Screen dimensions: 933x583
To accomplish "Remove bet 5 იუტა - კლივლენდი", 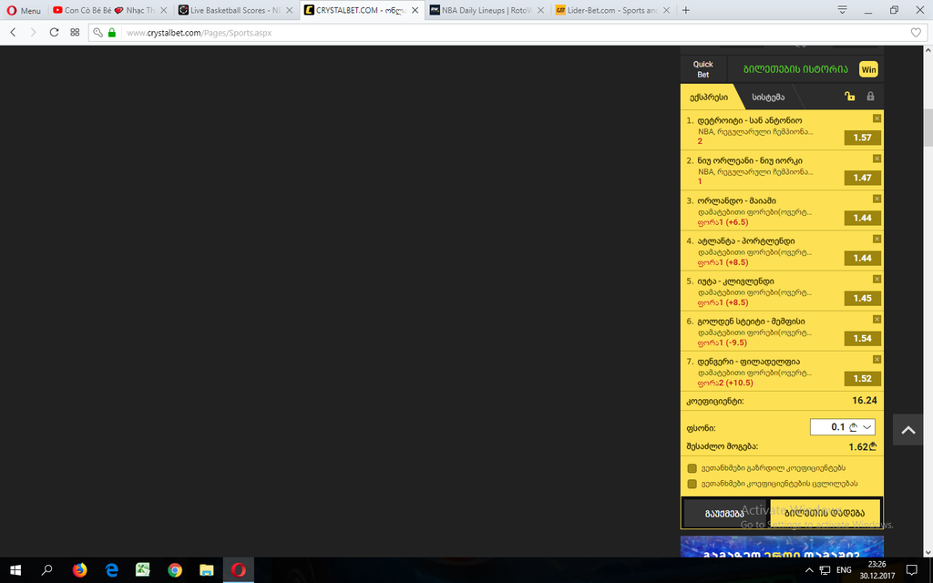I will tap(877, 279).
